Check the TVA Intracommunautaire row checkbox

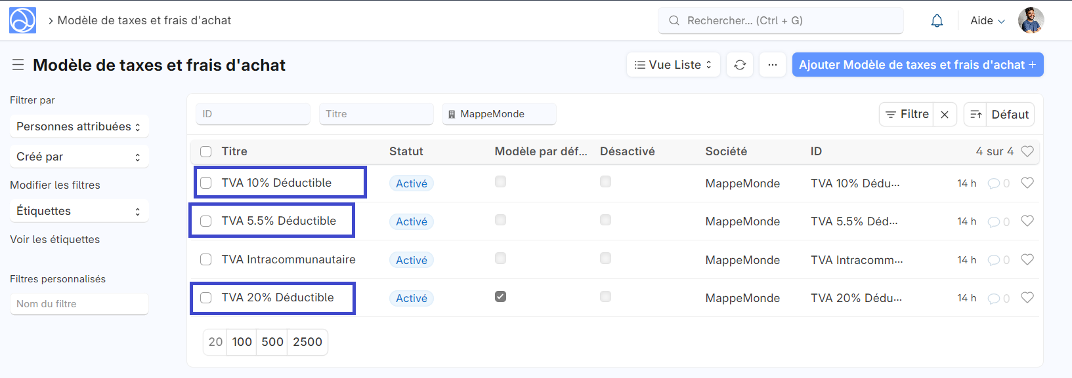coord(206,259)
